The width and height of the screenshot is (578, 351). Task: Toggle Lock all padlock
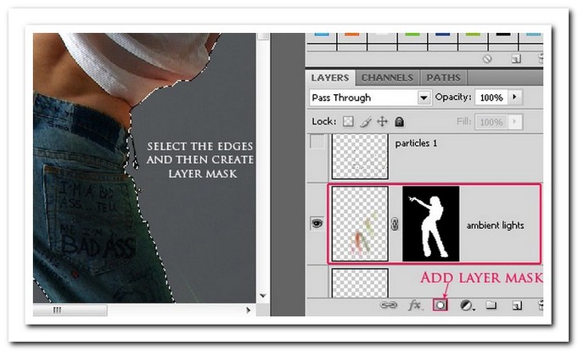pos(399,121)
